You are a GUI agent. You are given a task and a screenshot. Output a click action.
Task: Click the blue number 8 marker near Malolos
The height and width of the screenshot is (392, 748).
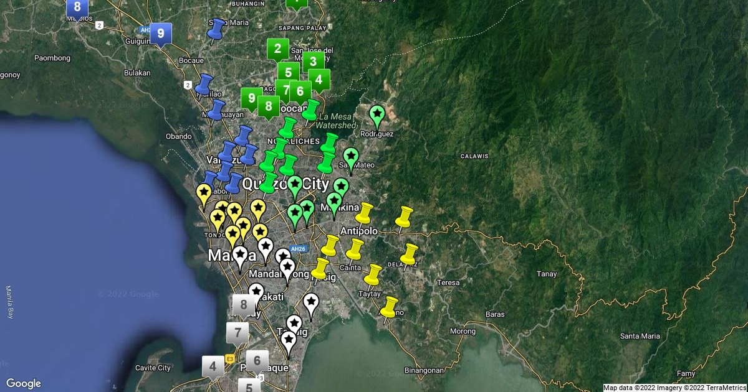point(77,7)
